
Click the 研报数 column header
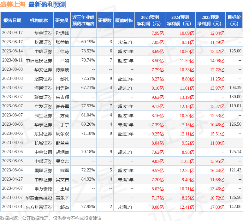click(x=105, y=20)
